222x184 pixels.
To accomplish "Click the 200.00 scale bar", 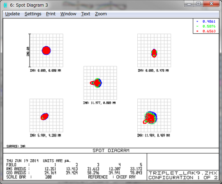I will click(x=29, y=50).
